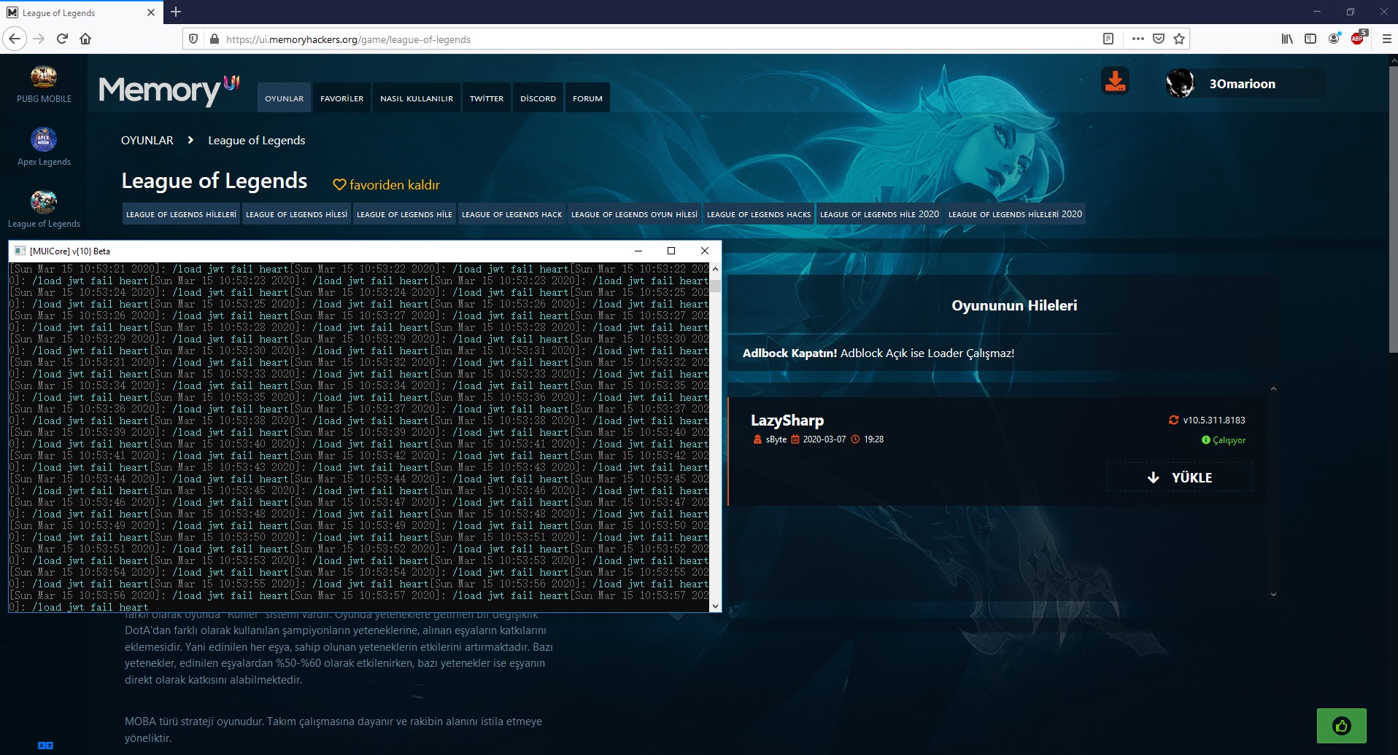Open the Firefox home page
The image size is (1398, 755).
[x=85, y=39]
